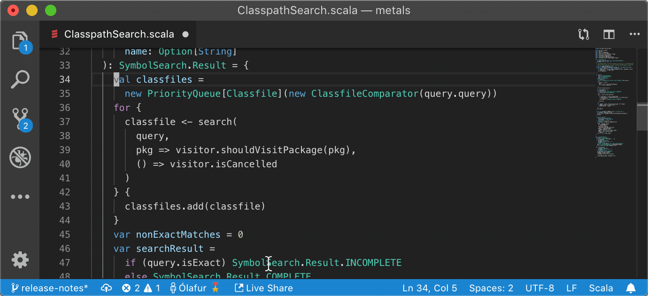
Task: Click 'searchResult' on line 46
Action: 170,249
